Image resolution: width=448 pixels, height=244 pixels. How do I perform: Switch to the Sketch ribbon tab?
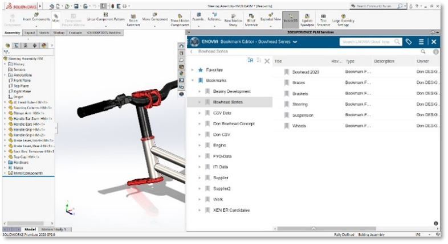44,33
